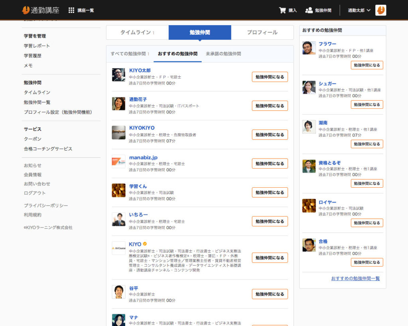Click ログアウト in the left menu
This screenshot has height=326, width=408.
pyautogui.click(x=35, y=193)
